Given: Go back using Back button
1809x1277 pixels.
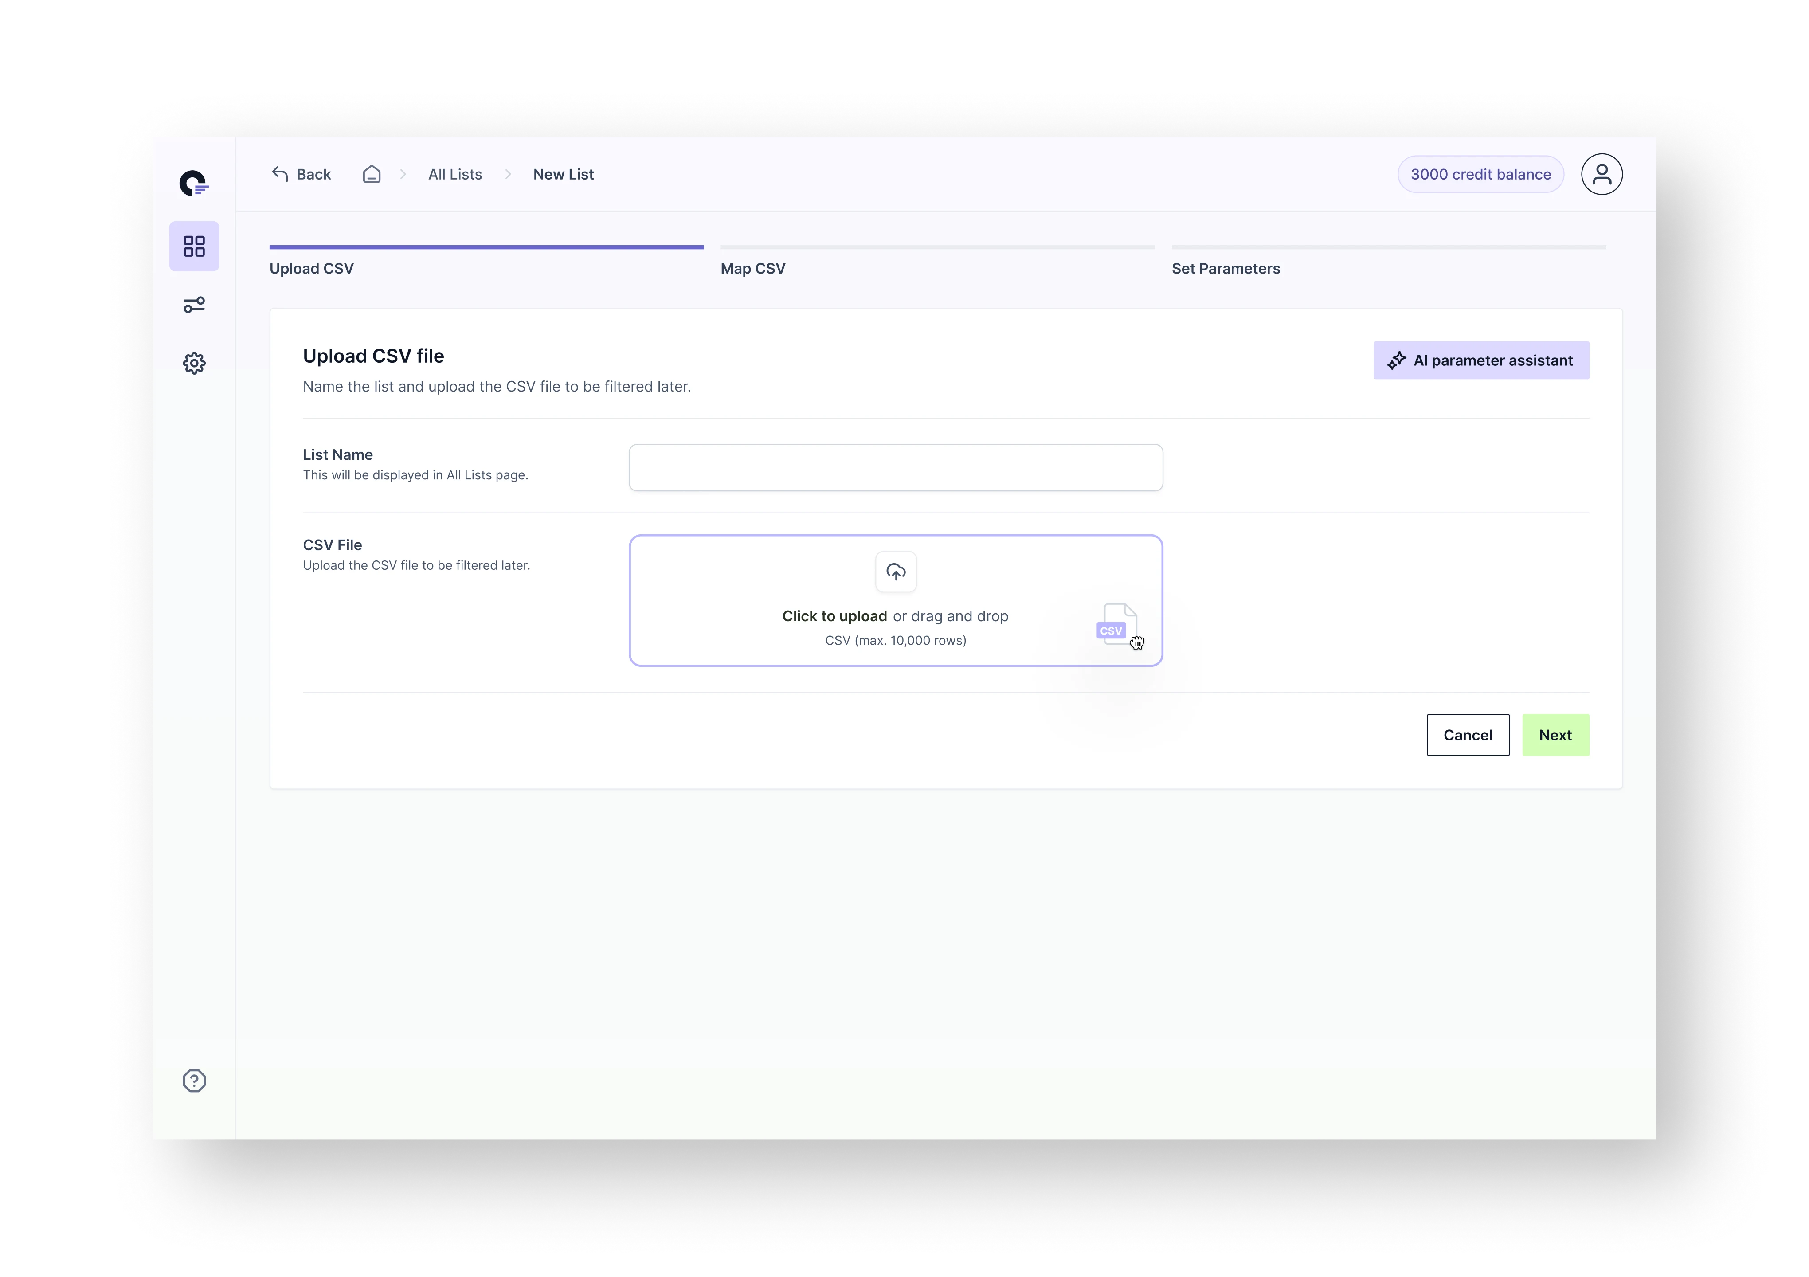Looking at the screenshot, I should (x=302, y=174).
